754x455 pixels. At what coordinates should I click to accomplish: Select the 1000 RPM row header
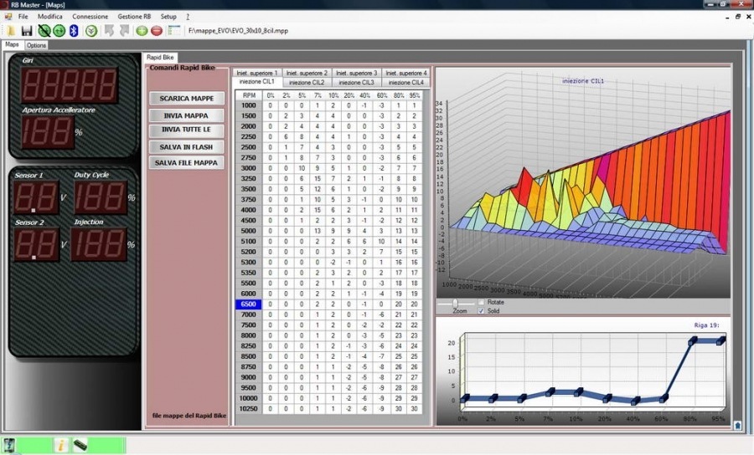[249, 105]
